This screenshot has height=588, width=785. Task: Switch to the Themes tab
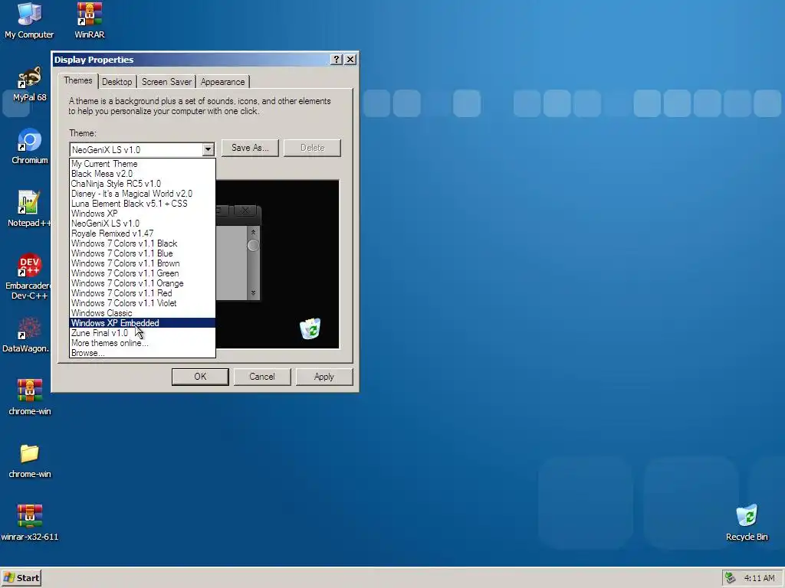click(x=78, y=80)
